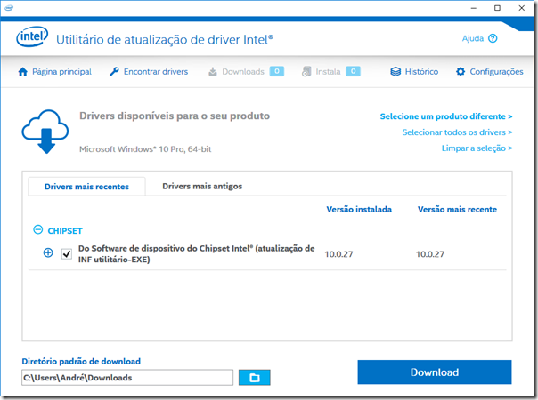This screenshot has width=538, height=400.
Task: Collapse the CHIPSET category
Action: 38,230
